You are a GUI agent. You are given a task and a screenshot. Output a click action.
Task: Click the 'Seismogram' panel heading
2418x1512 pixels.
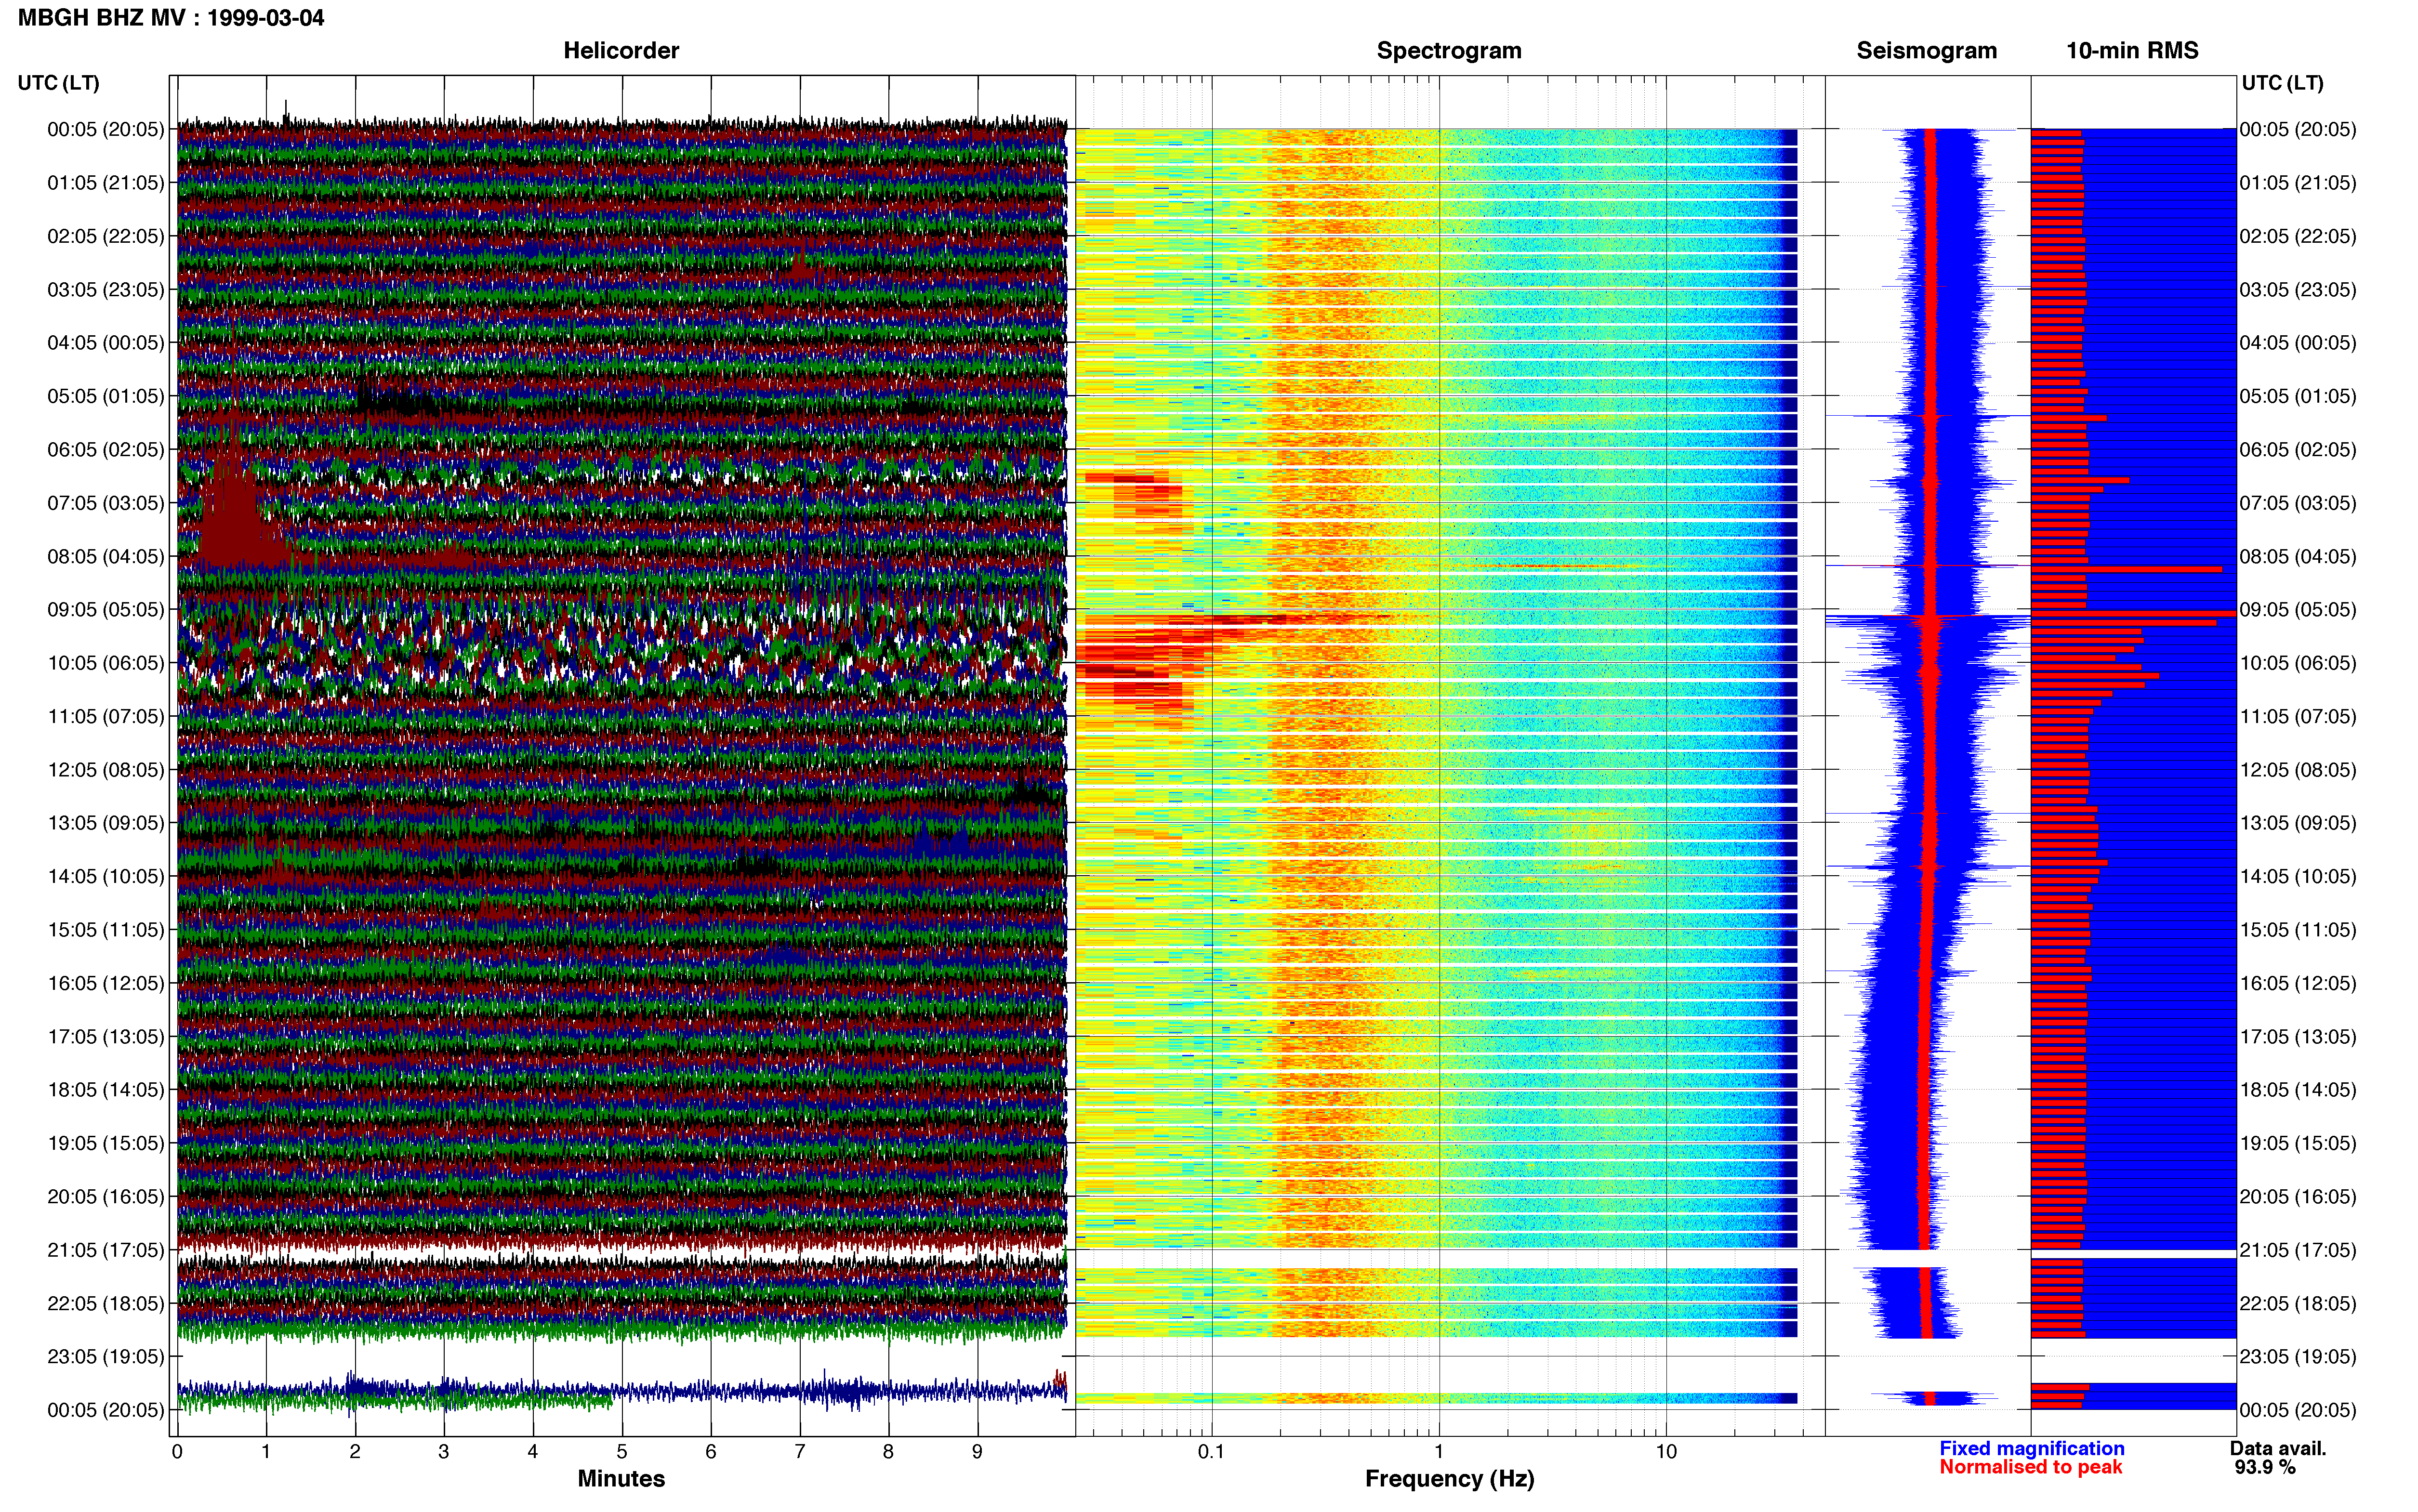(x=1926, y=51)
